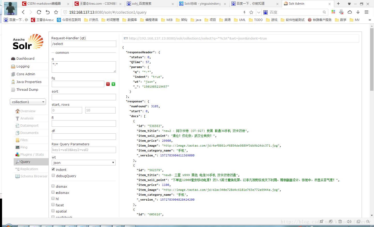Click the Core Admin icon
This screenshot has width=374, height=227.
[x=13, y=74]
